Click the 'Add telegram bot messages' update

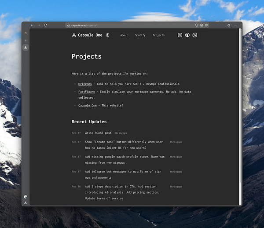click(x=123, y=174)
